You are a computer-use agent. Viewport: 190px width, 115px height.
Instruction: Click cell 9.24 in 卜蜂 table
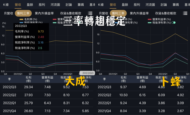(x=123, y=103)
